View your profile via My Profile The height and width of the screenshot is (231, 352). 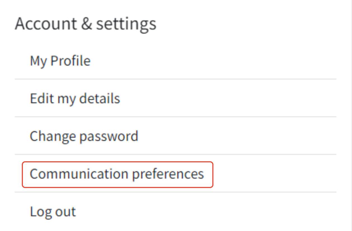[60, 61]
